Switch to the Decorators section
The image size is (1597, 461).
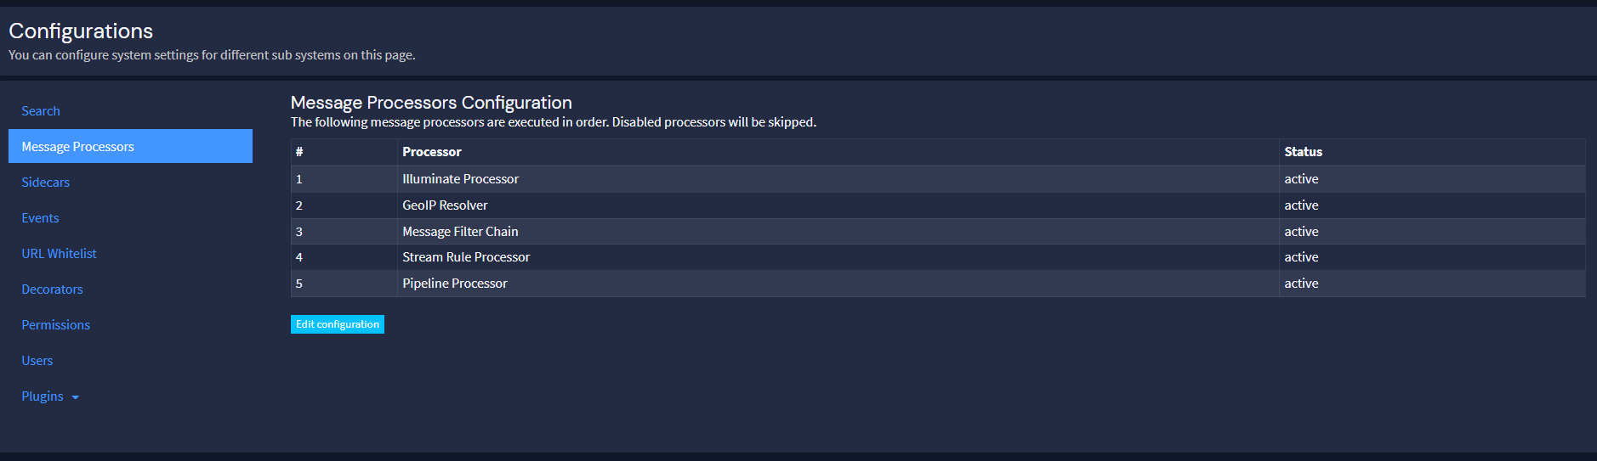(52, 290)
